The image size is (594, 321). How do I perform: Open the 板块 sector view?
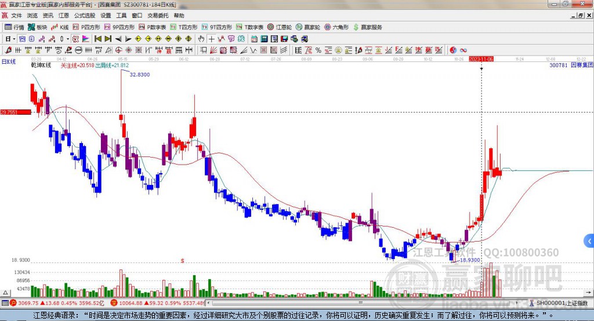click(37, 27)
